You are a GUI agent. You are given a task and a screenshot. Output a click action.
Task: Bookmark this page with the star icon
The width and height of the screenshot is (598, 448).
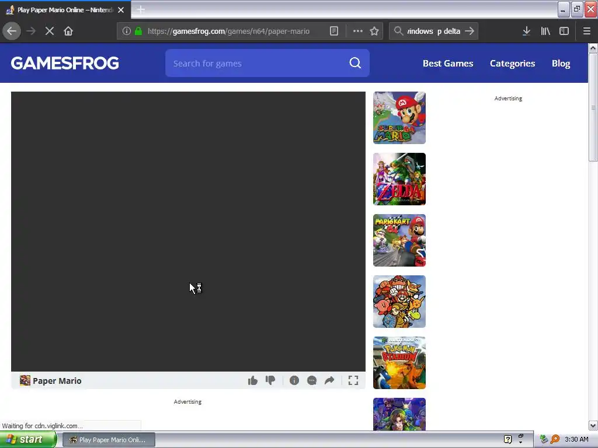[374, 31]
